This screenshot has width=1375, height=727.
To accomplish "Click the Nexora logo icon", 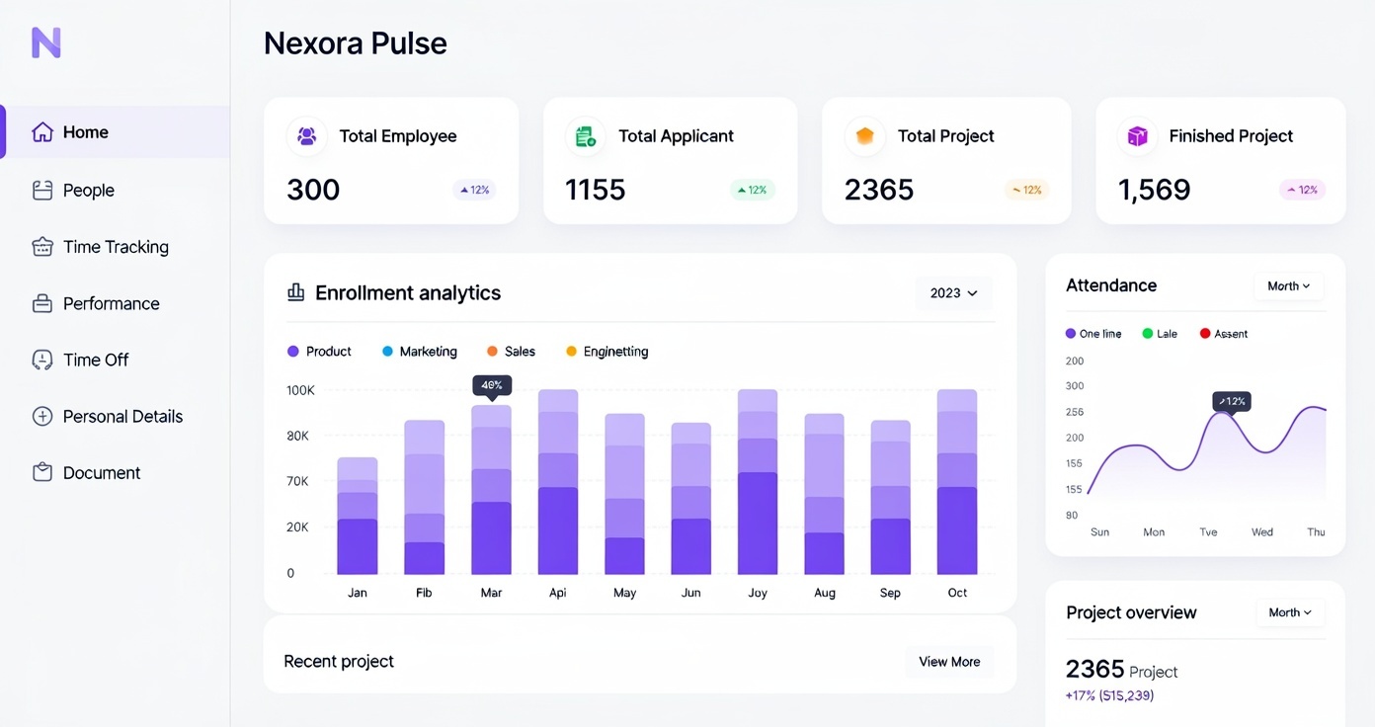I will click(46, 42).
